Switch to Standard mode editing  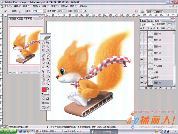[x=43, y=98]
